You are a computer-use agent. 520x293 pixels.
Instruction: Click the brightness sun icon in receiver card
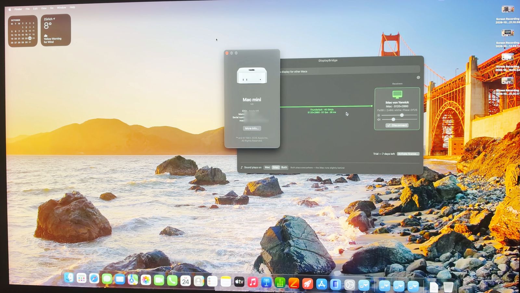click(378, 115)
